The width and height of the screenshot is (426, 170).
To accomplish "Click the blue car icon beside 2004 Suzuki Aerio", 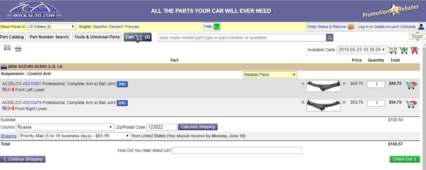I will 4,67.
